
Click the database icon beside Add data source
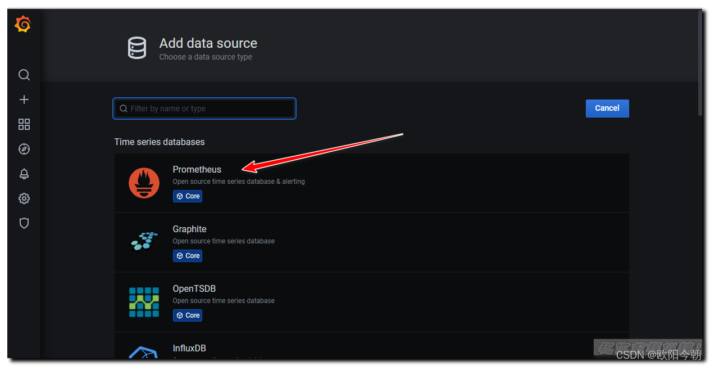click(137, 48)
